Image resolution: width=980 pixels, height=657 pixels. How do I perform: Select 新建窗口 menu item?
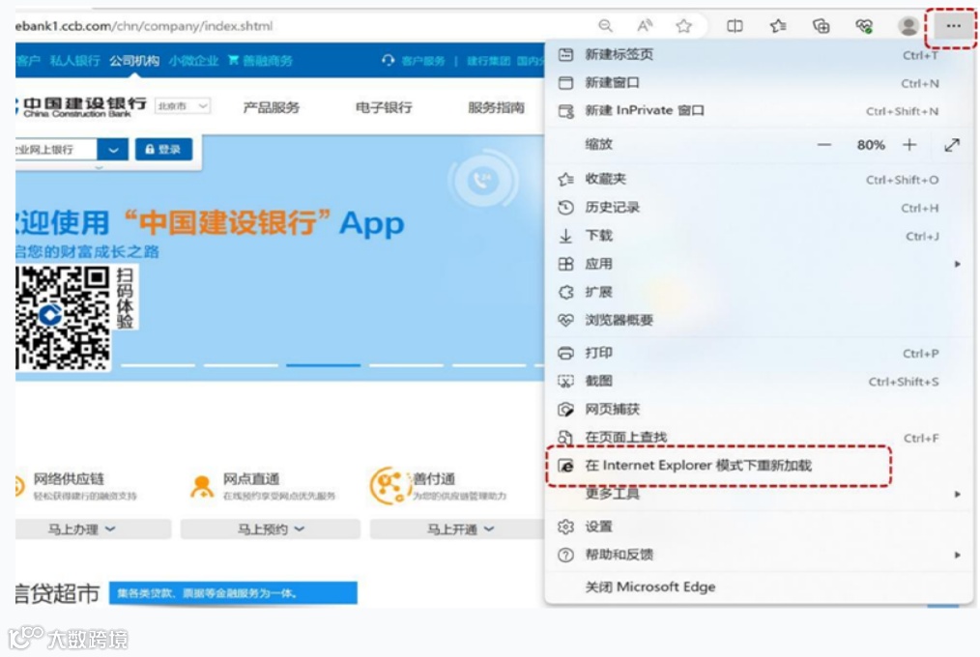pos(758,83)
